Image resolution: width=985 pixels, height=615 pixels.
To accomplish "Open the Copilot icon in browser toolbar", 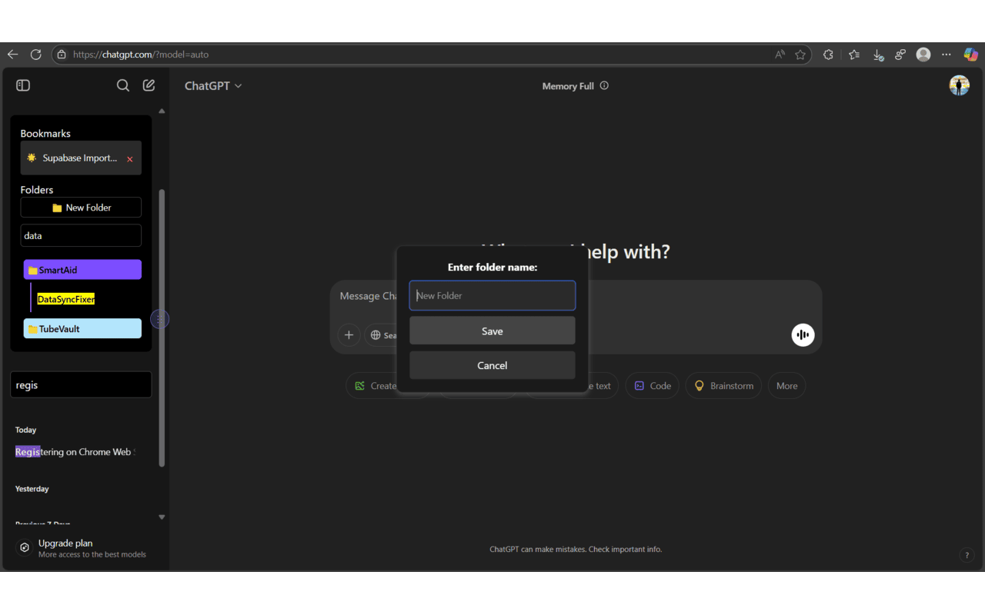I will pyautogui.click(x=970, y=55).
